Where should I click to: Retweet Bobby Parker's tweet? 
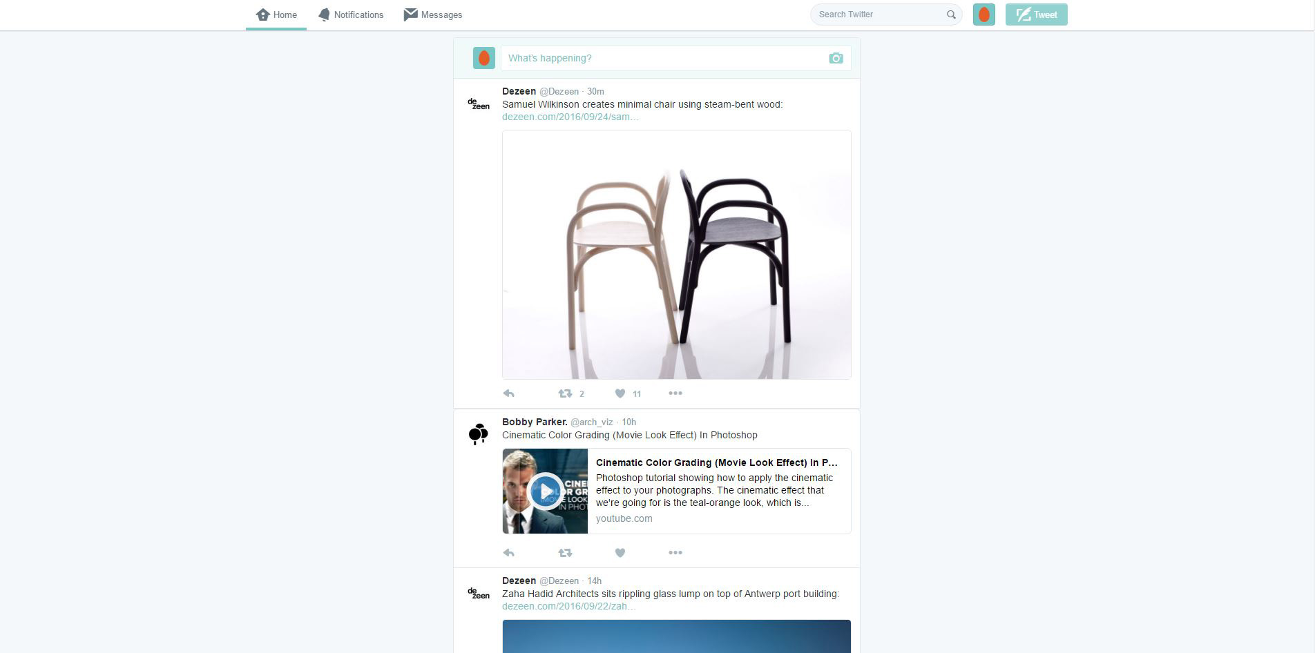[x=565, y=553]
